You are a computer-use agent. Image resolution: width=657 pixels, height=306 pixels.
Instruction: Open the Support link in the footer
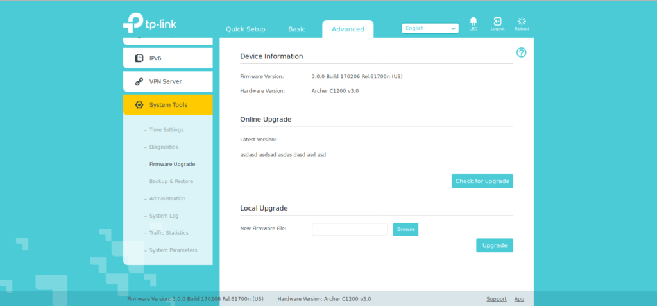click(496, 299)
